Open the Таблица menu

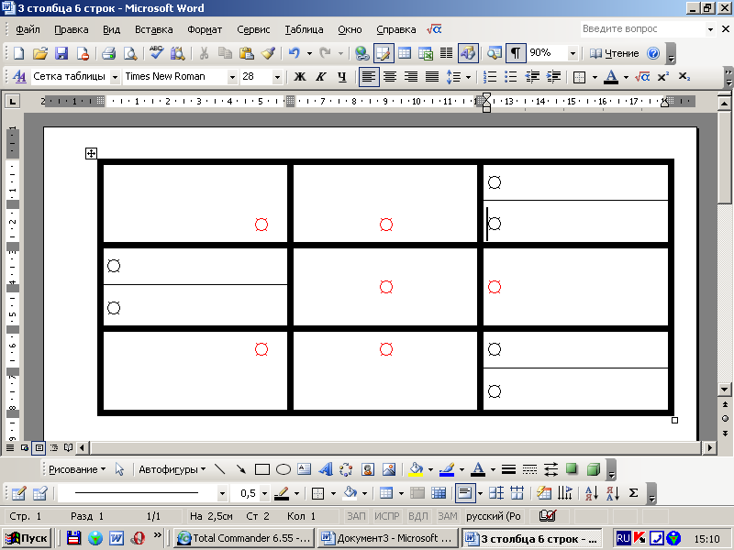coord(304,29)
